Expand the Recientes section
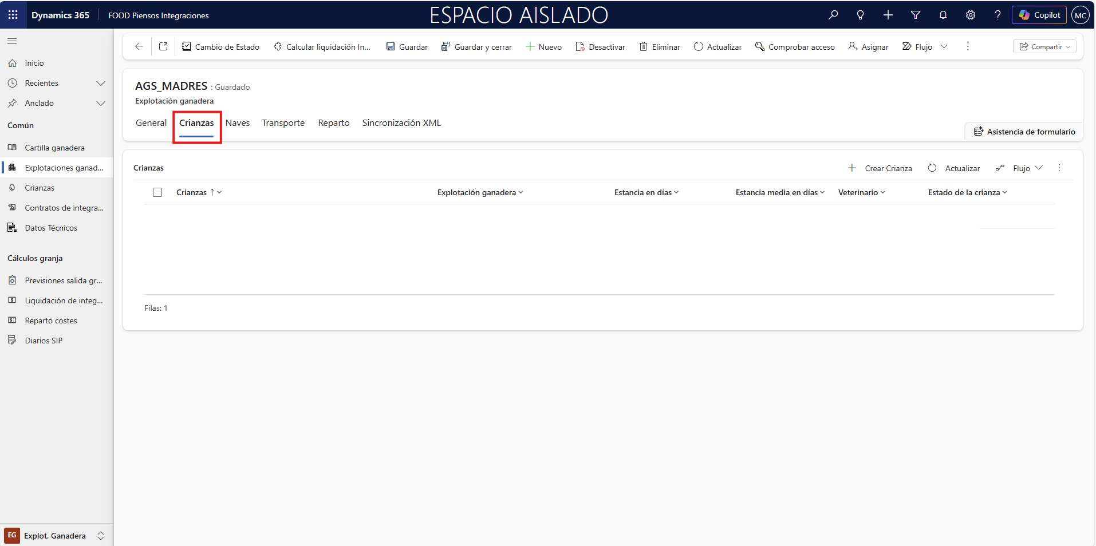This screenshot has width=1096, height=546. click(101, 83)
